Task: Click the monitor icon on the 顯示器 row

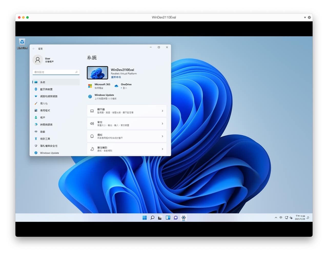Action: [x=92, y=111]
